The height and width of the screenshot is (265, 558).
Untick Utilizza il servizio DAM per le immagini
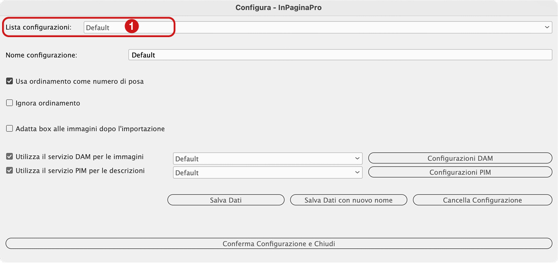(9, 156)
